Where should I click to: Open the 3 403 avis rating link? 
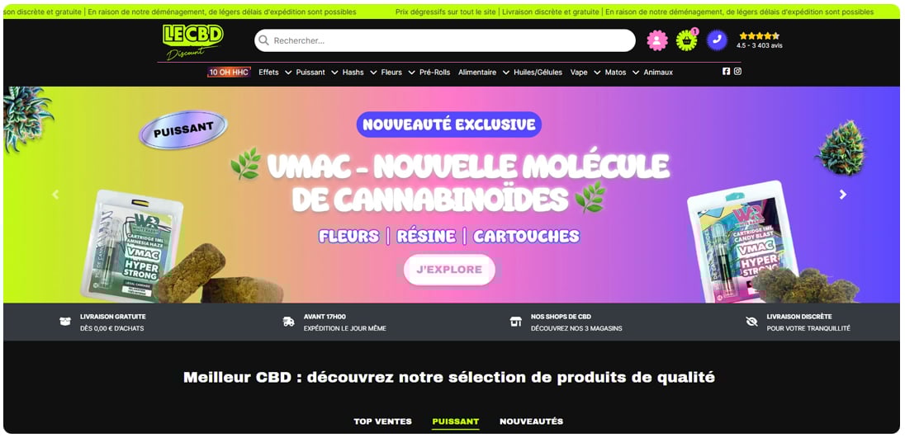point(760,45)
